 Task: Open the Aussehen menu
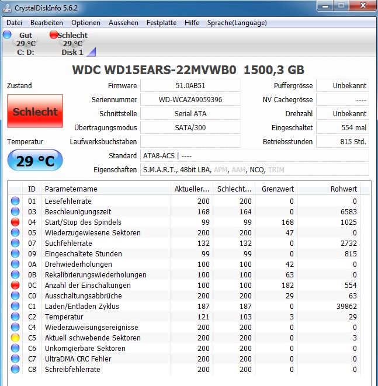123,23
